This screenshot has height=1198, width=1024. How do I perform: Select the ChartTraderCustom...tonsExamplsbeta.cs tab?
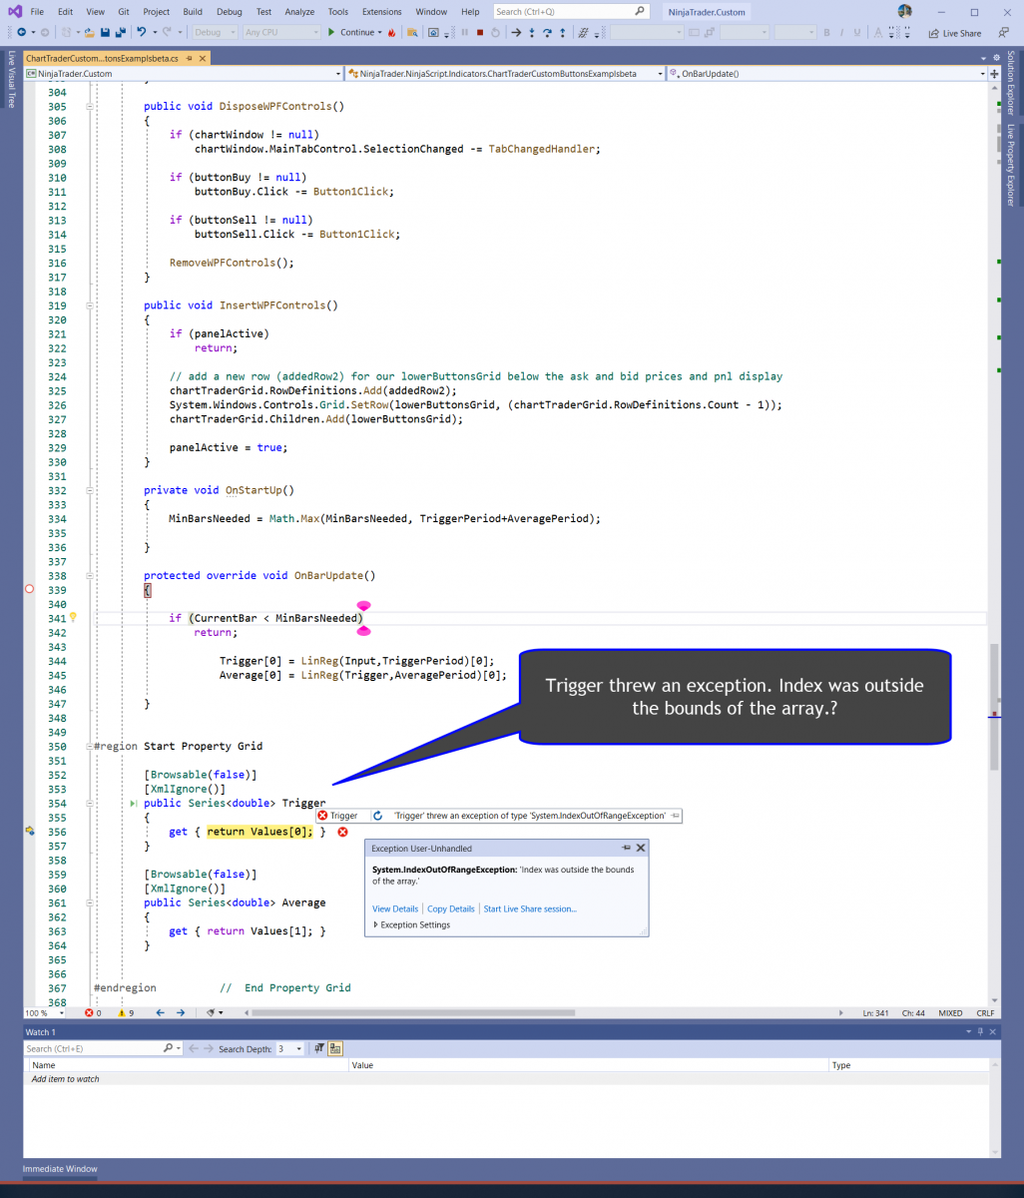(102, 59)
